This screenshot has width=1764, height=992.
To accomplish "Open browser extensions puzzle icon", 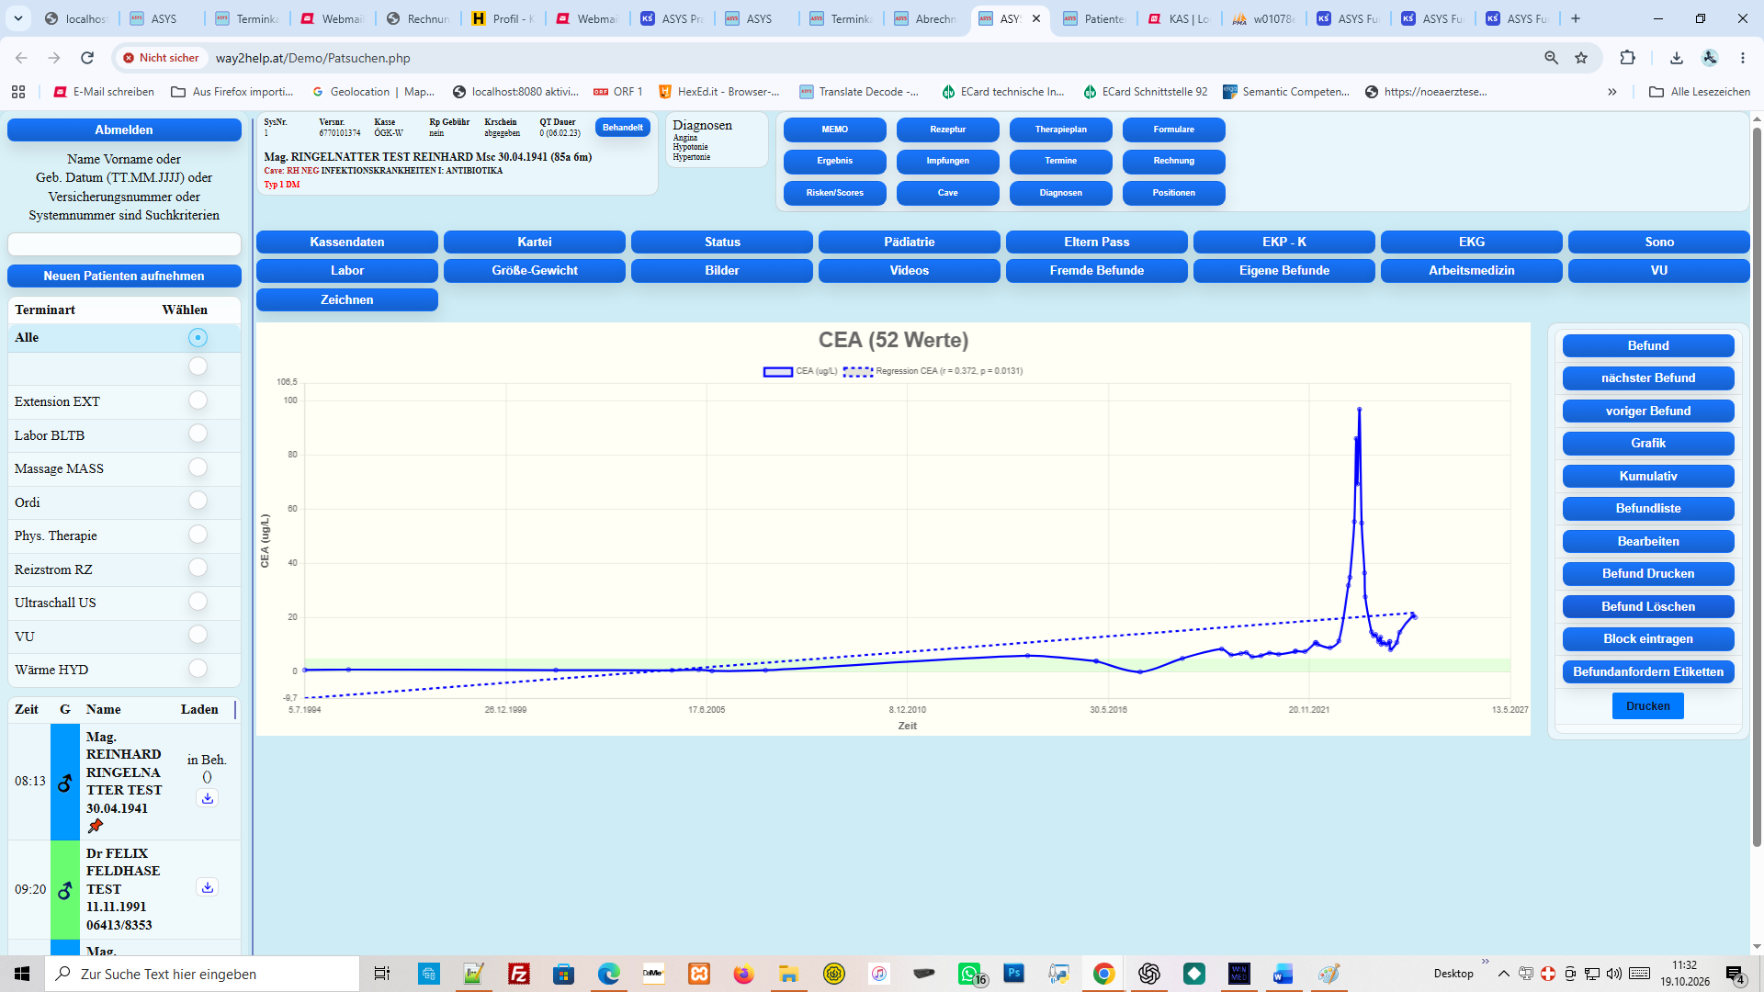I will (1627, 58).
